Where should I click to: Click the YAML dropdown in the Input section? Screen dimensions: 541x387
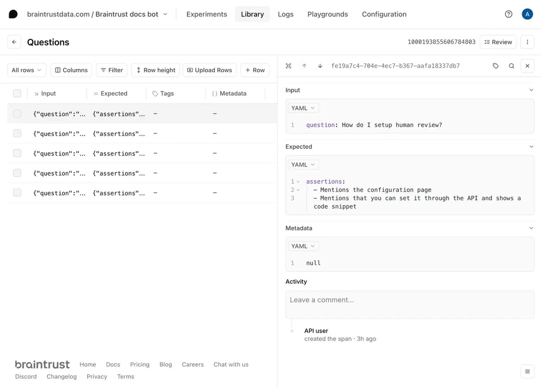click(303, 108)
